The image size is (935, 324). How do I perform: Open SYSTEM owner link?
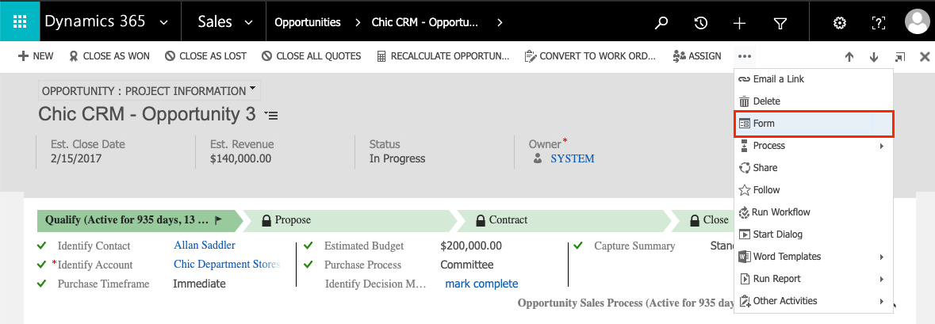pos(573,158)
